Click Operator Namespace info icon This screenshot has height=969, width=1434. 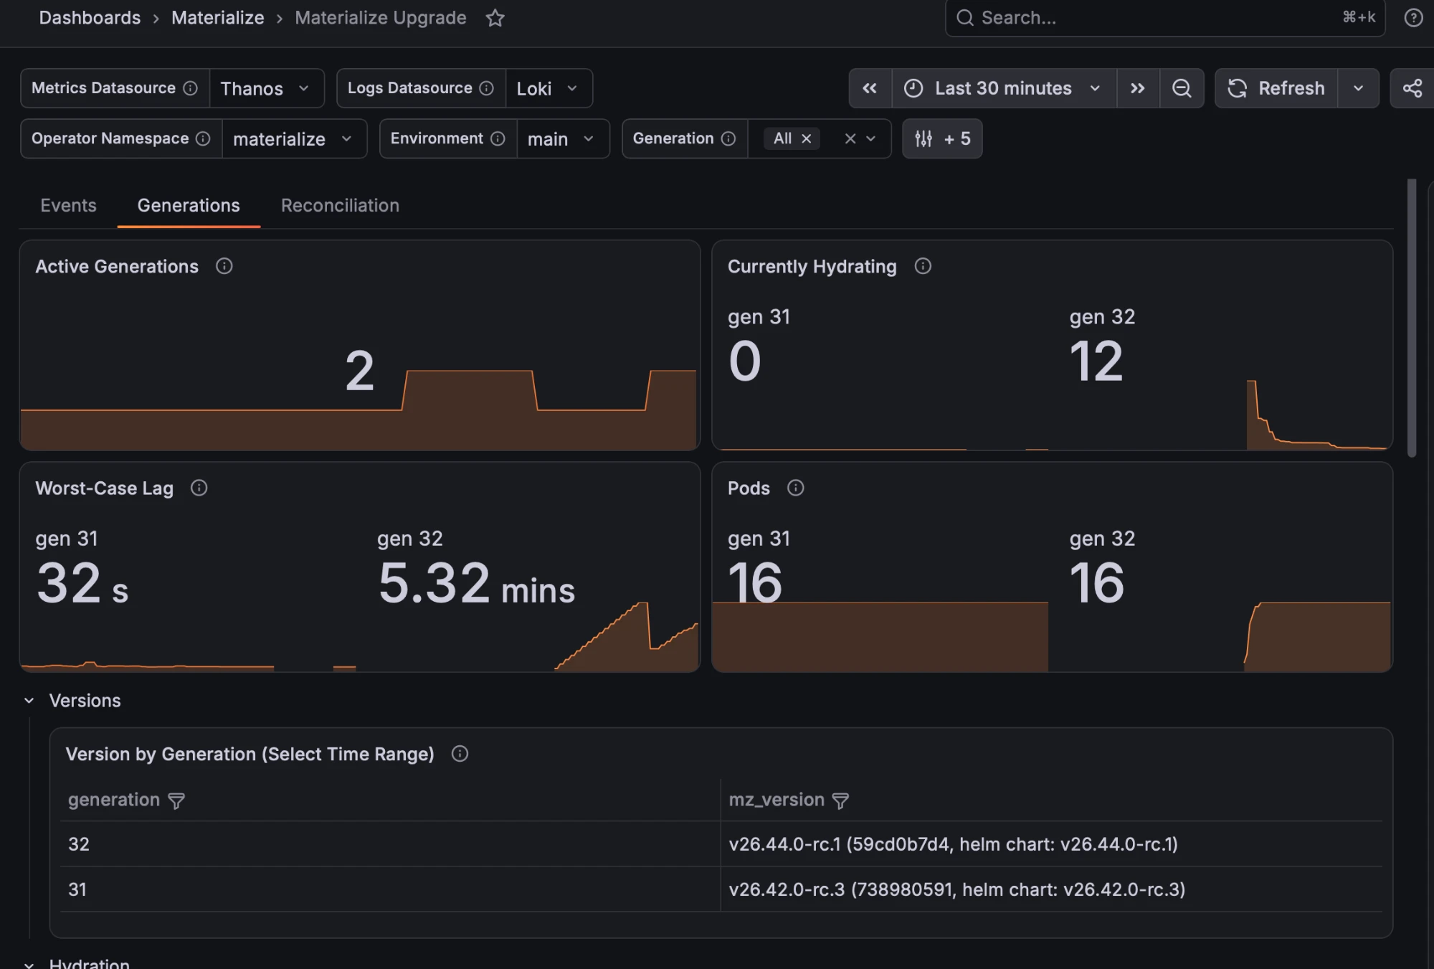click(203, 138)
